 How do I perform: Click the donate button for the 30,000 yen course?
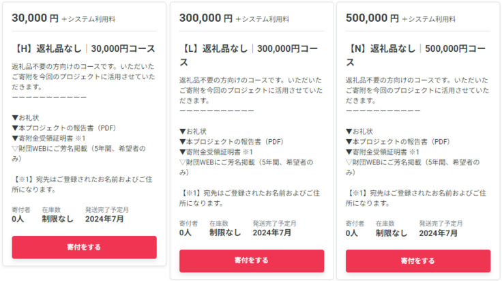point(84,247)
